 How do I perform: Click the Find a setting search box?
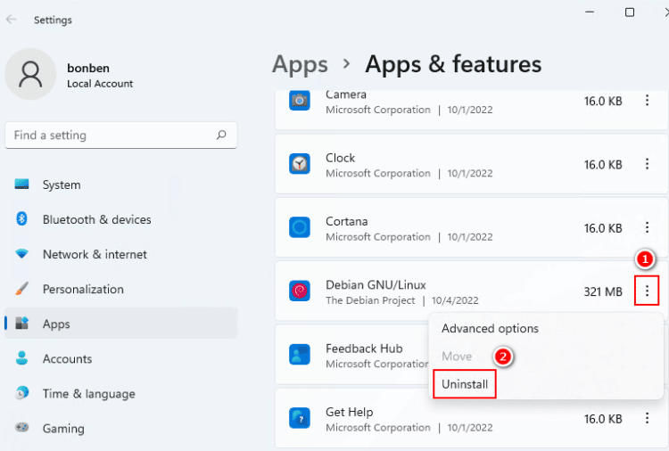[111, 135]
